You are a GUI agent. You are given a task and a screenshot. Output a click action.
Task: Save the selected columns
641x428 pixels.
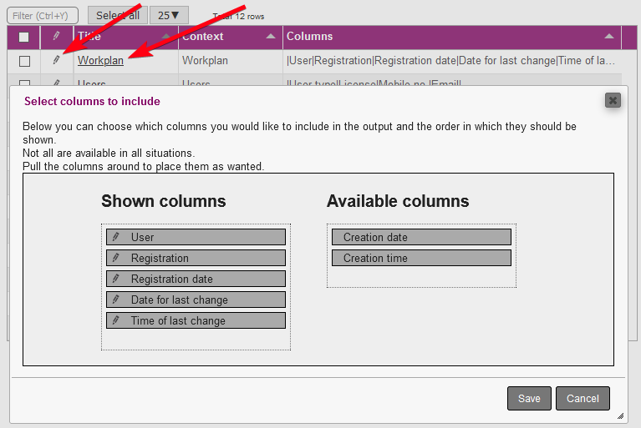529,399
